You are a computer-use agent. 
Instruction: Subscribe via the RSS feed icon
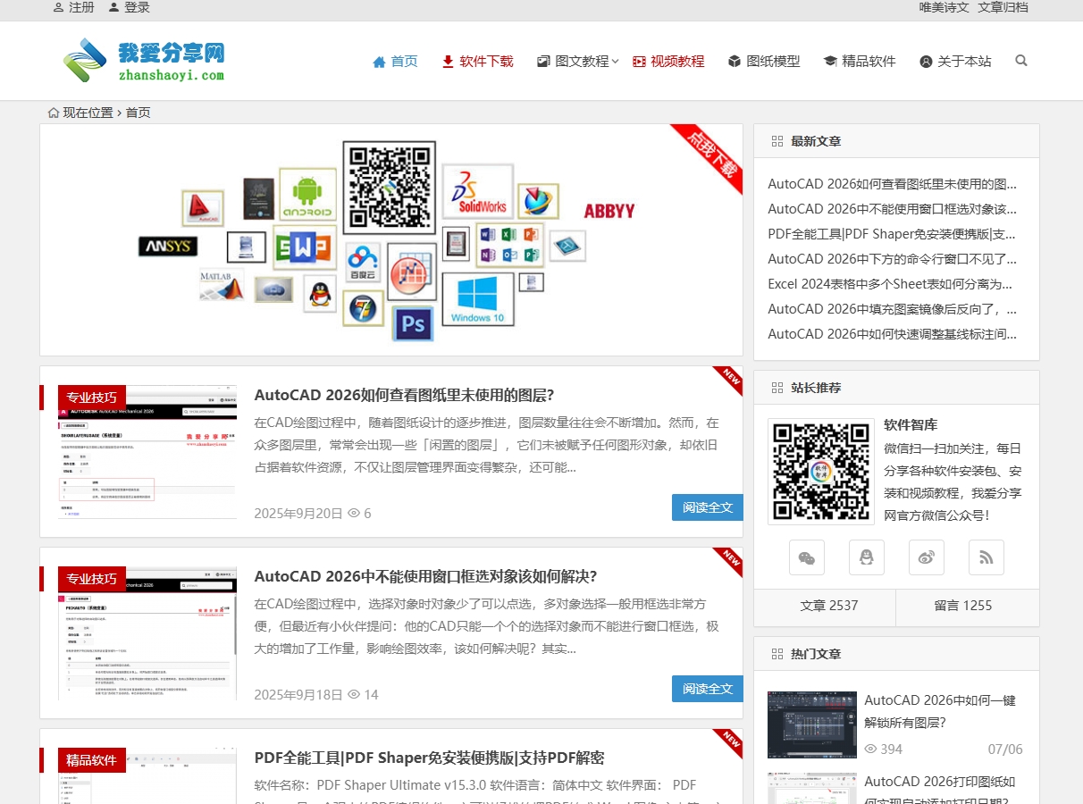pyautogui.click(x=986, y=557)
